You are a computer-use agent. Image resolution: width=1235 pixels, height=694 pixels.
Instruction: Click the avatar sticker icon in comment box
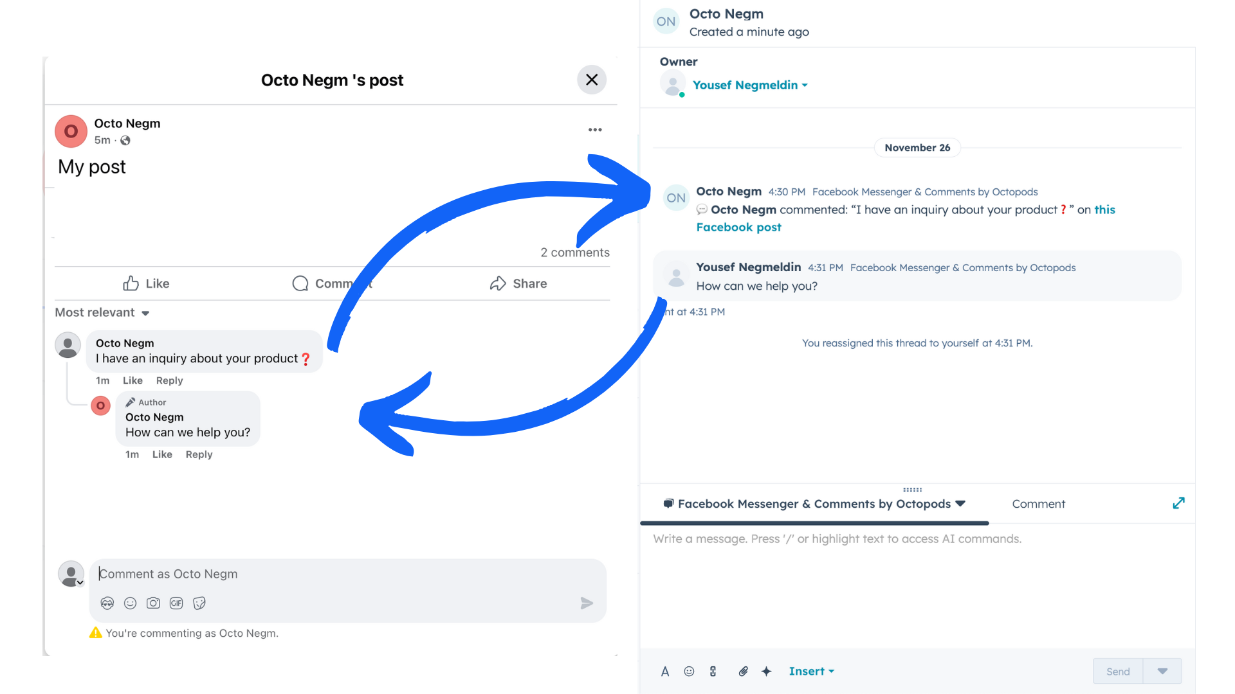107,603
